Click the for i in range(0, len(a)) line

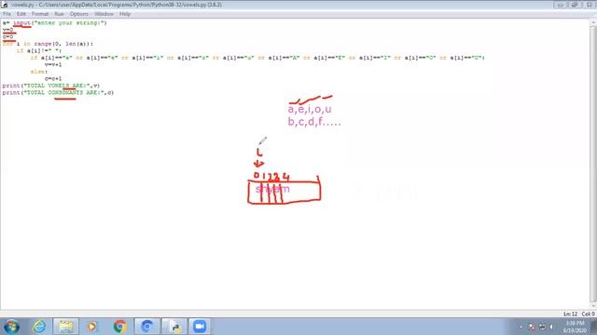tap(48, 44)
